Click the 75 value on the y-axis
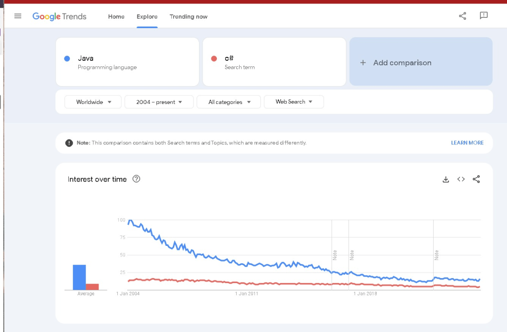This screenshot has height=332, width=507. [122, 237]
